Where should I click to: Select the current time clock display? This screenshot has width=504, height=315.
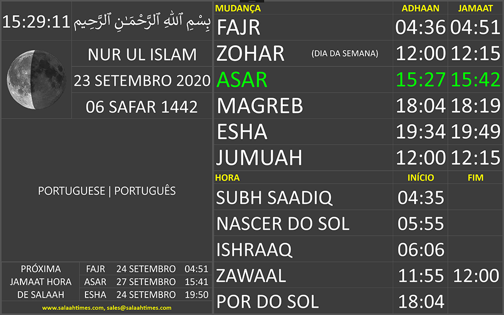point(36,22)
